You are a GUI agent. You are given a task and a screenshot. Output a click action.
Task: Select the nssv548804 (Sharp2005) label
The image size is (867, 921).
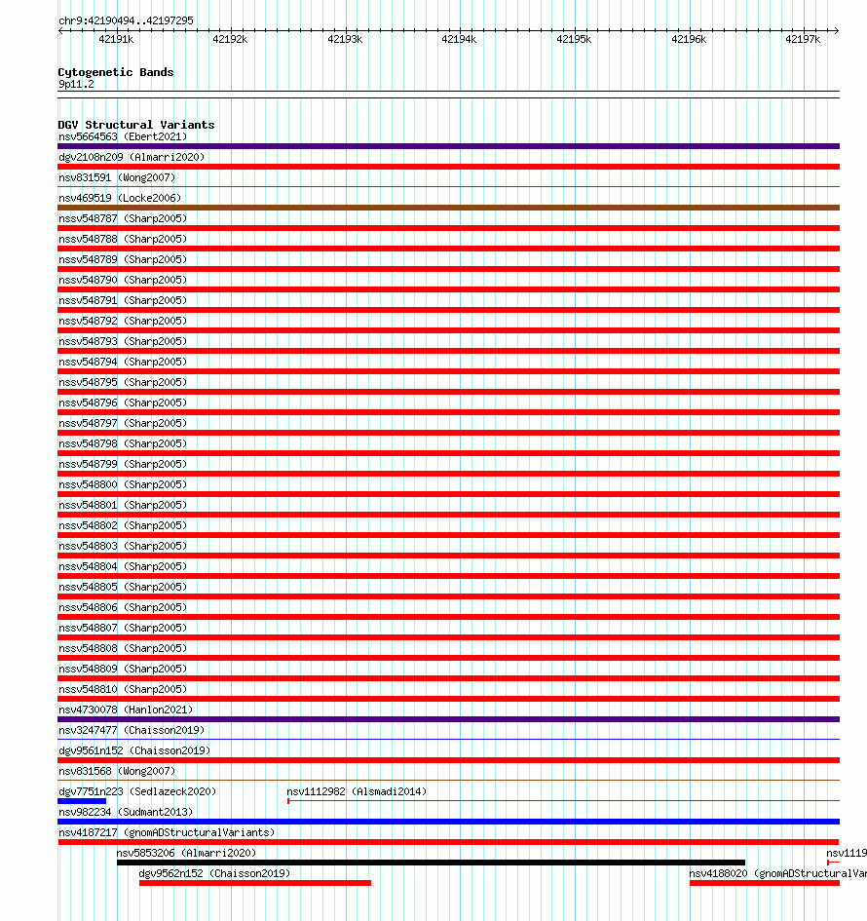(123, 567)
